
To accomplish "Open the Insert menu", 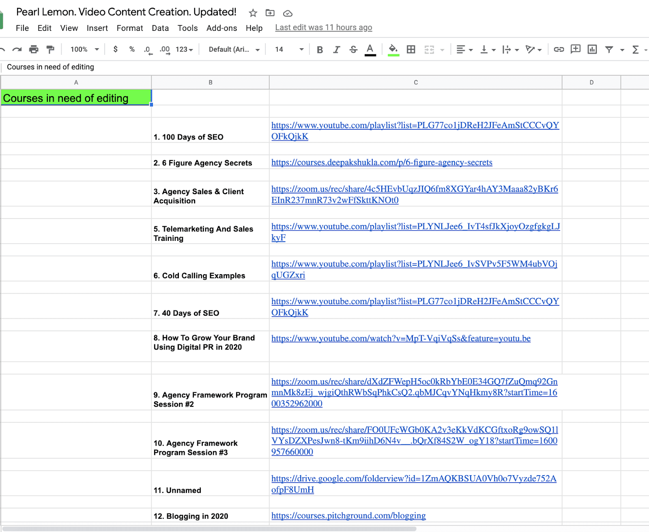I will point(97,28).
